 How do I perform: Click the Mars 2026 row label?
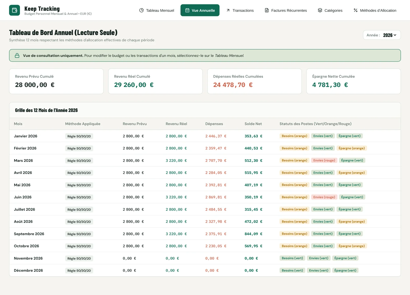click(x=23, y=160)
